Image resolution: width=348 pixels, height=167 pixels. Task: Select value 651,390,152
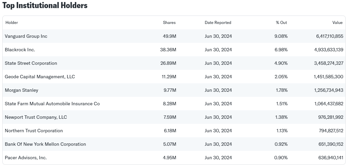tap(331, 144)
